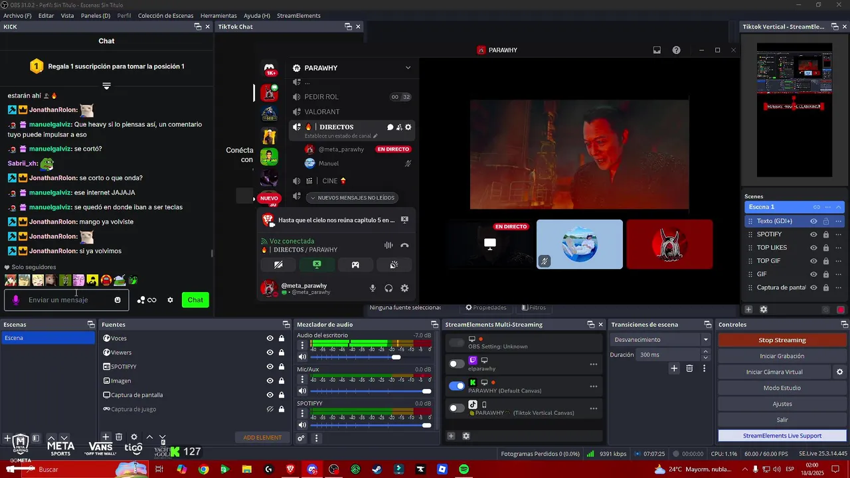Open Ajustes from Controles

[782, 404]
